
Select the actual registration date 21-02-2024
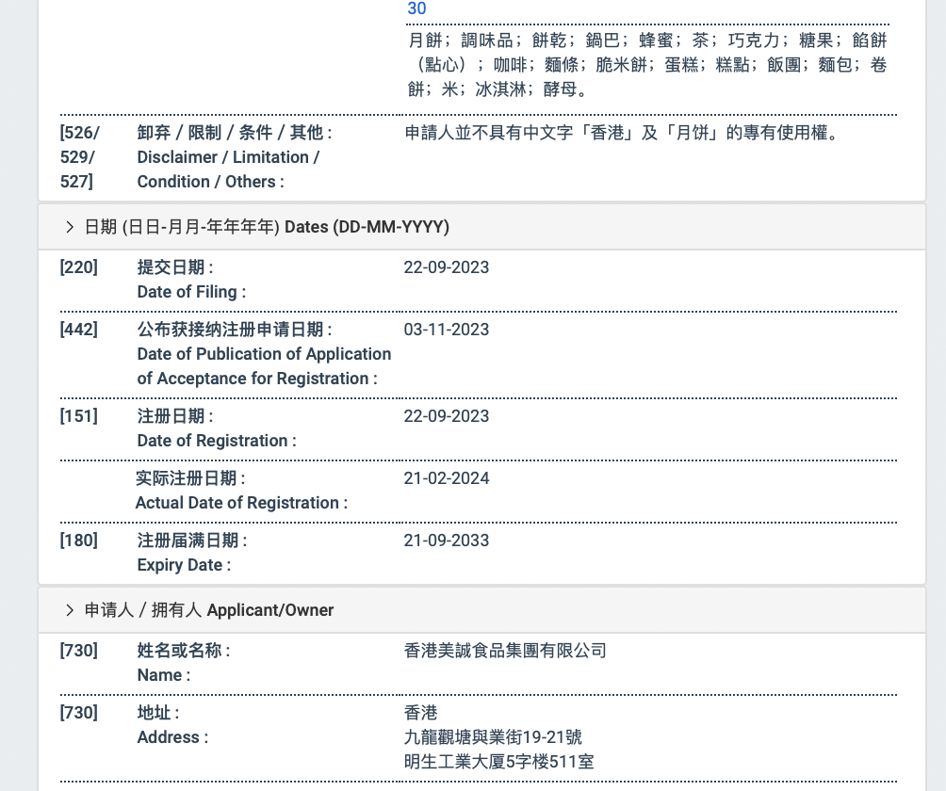pyautogui.click(x=447, y=478)
